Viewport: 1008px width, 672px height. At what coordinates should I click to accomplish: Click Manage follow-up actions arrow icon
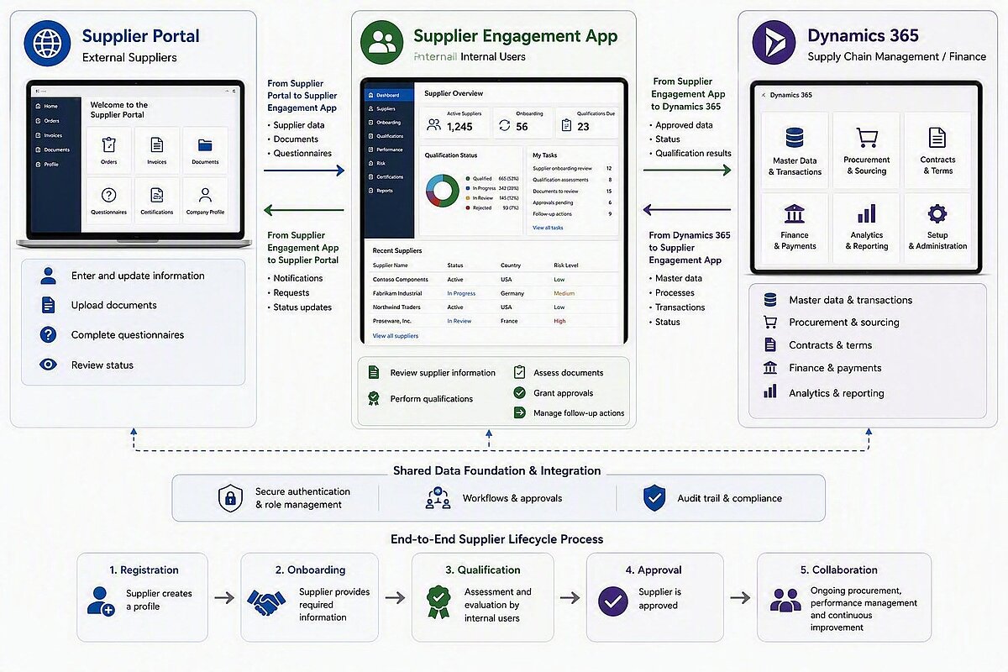(519, 413)
